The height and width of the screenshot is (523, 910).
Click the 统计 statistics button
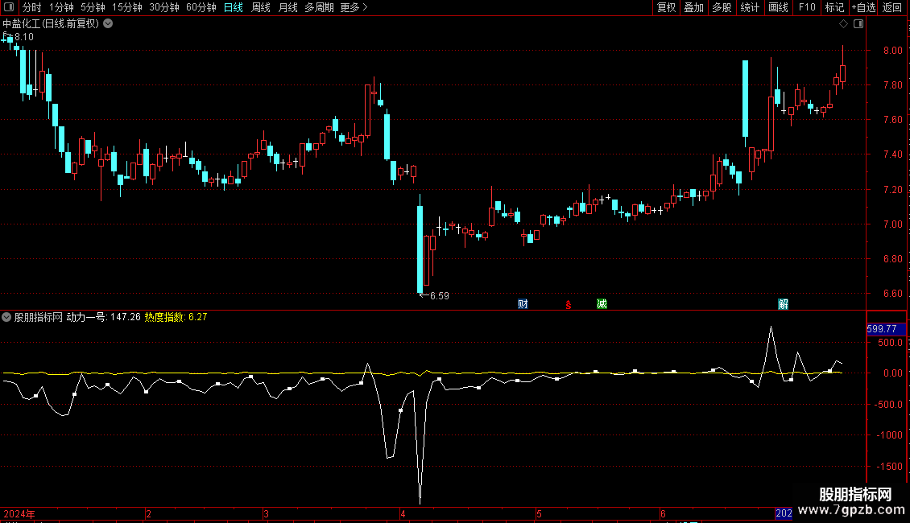[750, 7]
